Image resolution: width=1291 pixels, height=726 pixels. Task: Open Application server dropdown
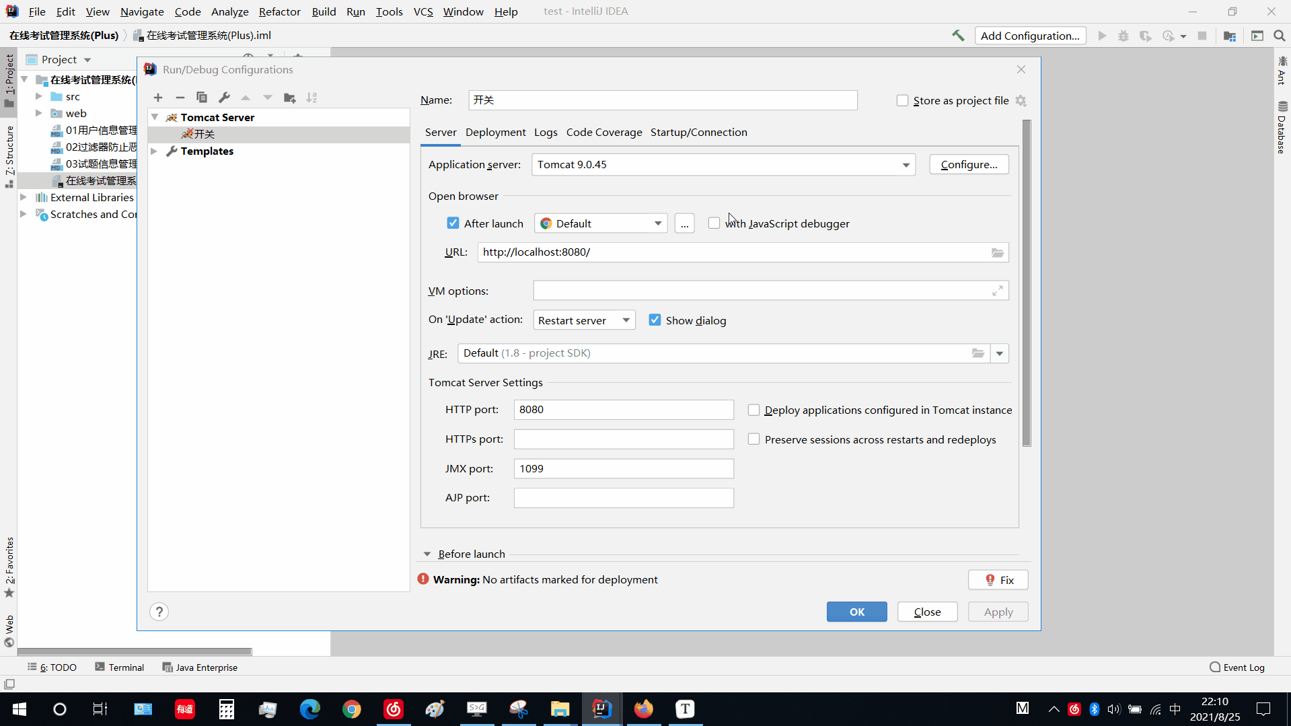(723, 165)
